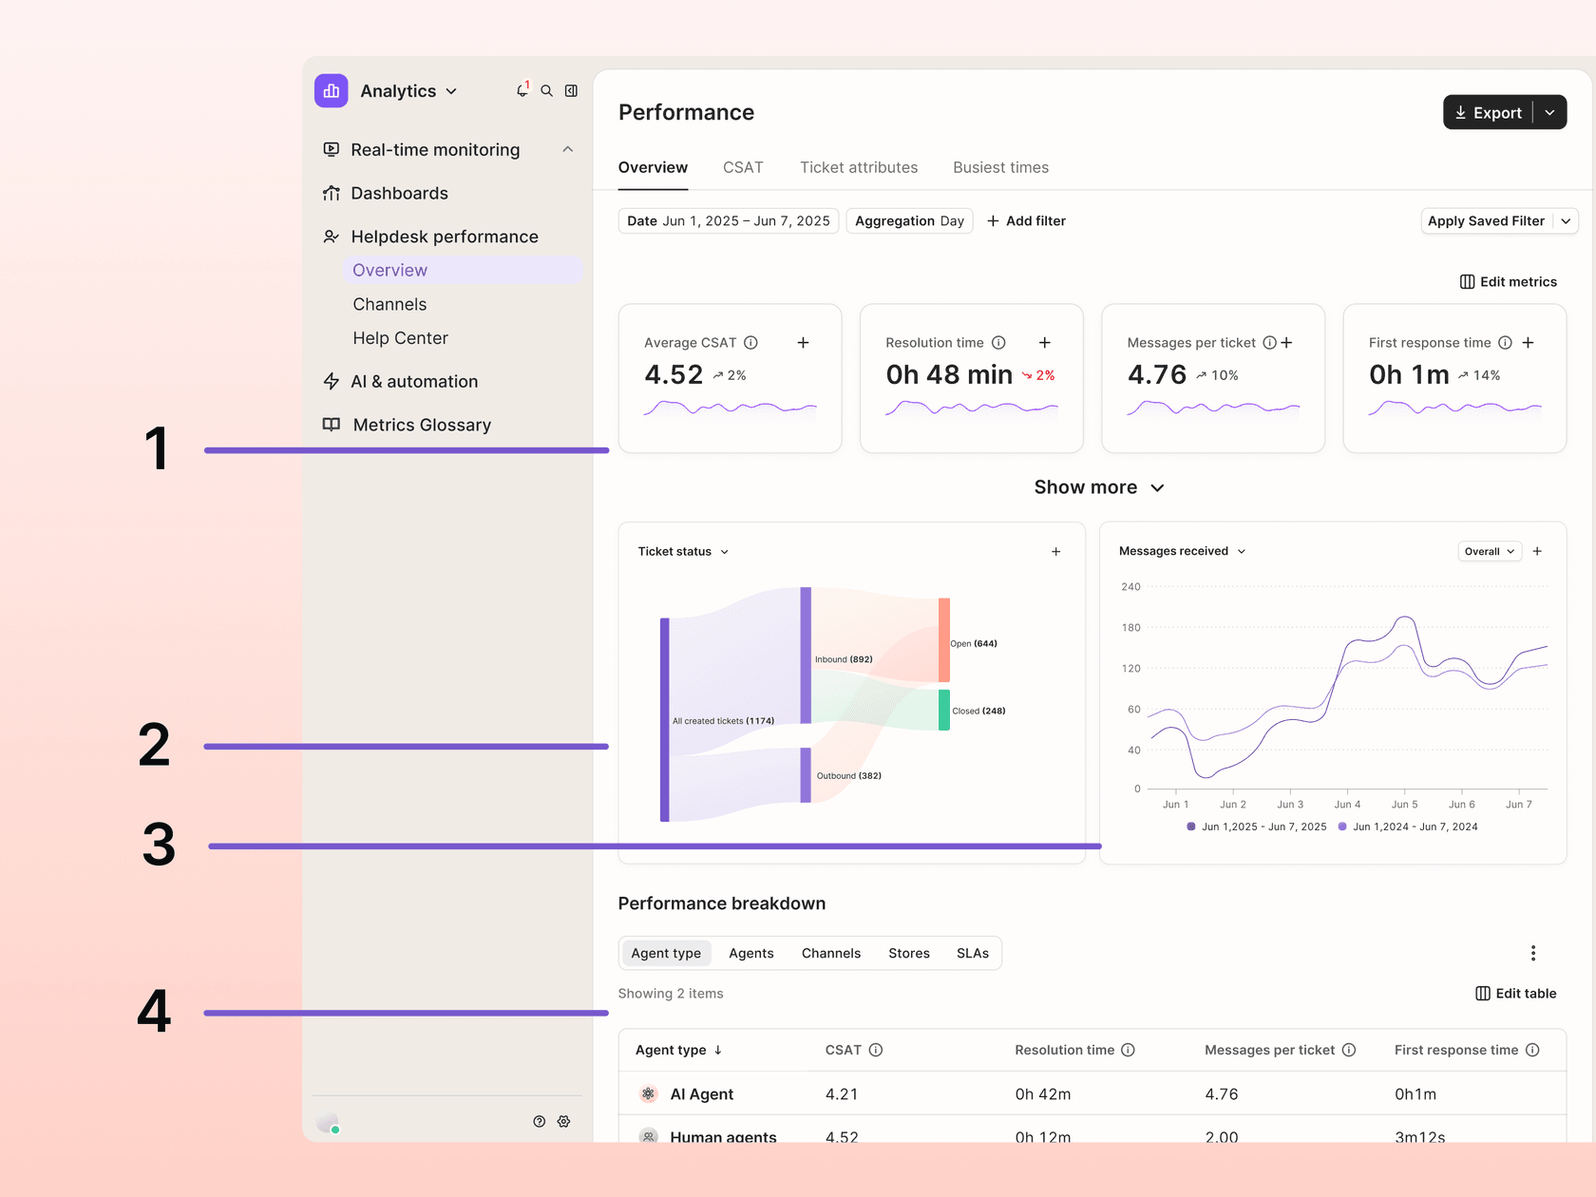Click the plus icon on Messages per ticket card
The width and height of the screenshot is (1596, 1197).
click(x=1286, y=342)
